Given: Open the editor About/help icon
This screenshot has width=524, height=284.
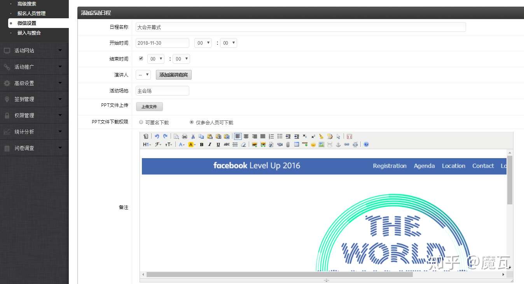Looking at the screenshot, I should [x=366, y=145].
